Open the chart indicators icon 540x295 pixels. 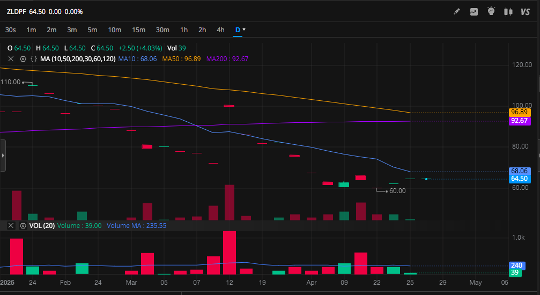tap(474, 11)
